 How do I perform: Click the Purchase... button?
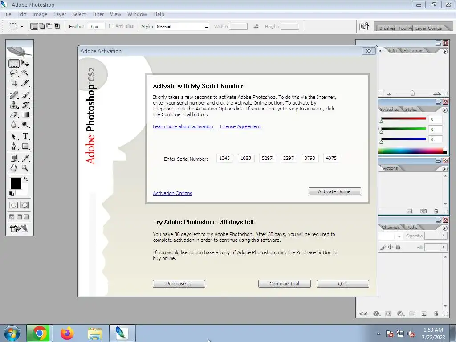tap(179, 284)
